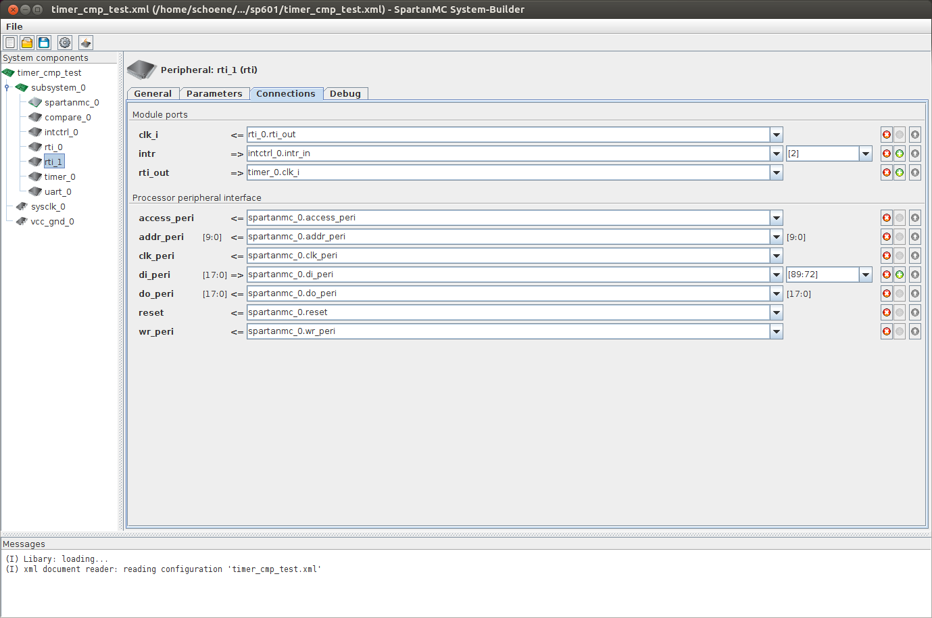Select timer_cmp_test root in the tree
This screenshot has height=618, width=932.
pyautogui.click(x=49, y=72)
